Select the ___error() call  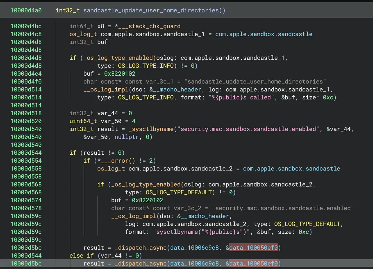coord(120,161)
